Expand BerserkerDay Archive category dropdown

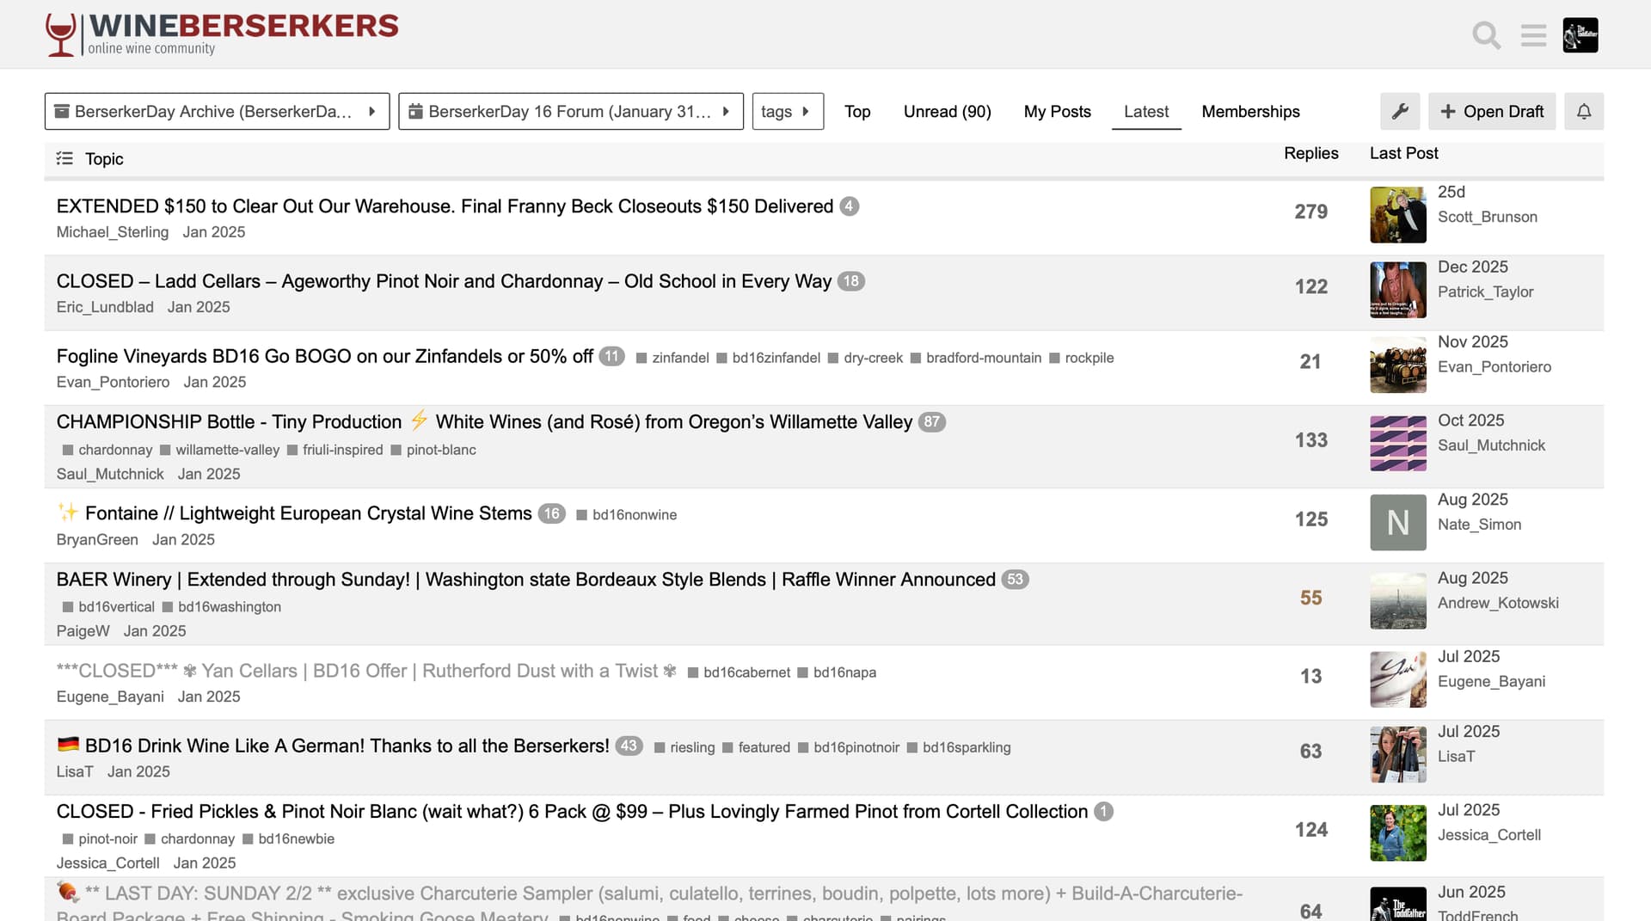[x=217, y=112]
